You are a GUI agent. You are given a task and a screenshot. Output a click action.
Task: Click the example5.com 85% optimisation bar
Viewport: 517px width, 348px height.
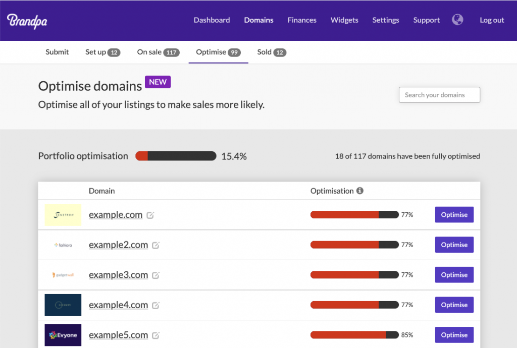(354, 335)
